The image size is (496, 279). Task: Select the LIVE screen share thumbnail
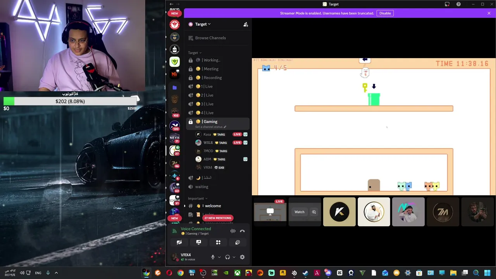(270, 212)
